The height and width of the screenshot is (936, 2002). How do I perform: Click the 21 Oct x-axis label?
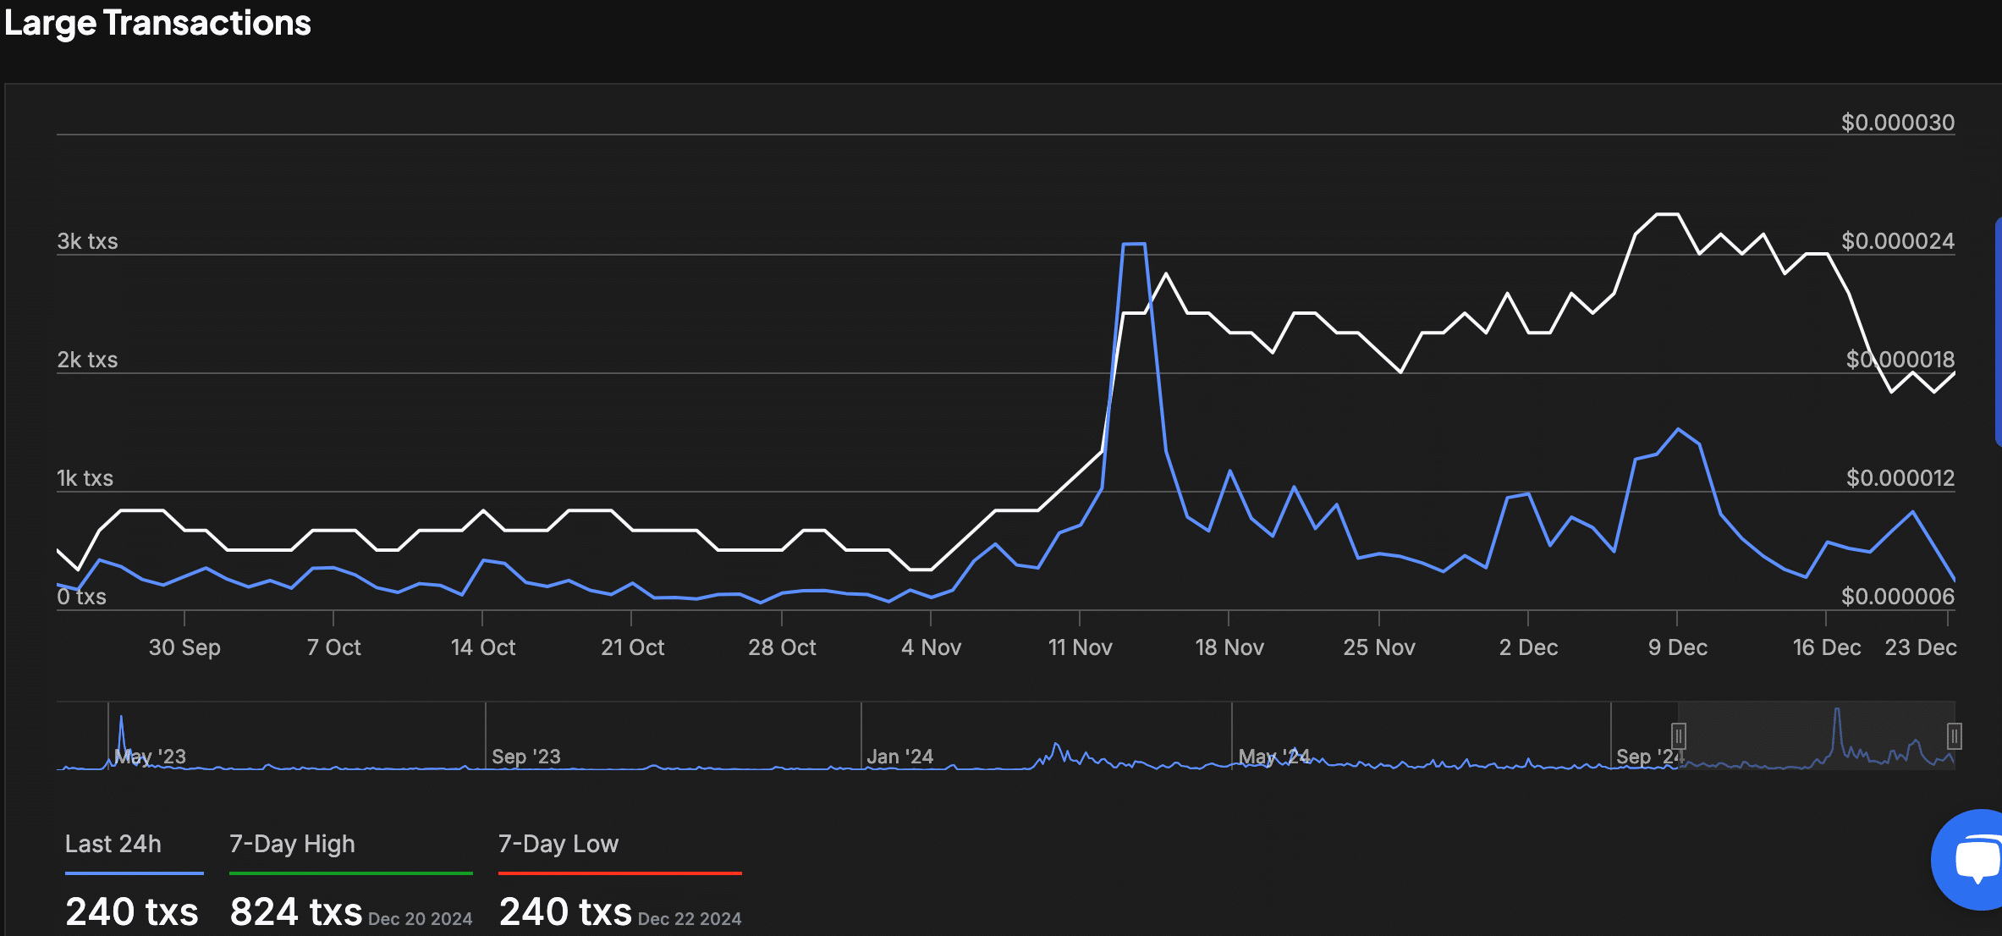pos(632,647)
